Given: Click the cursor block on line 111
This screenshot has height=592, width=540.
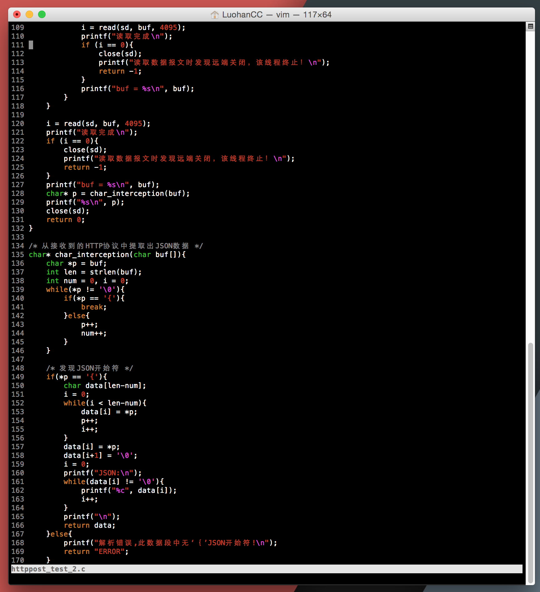Looking at the screenshot, I should click(31, 45).
